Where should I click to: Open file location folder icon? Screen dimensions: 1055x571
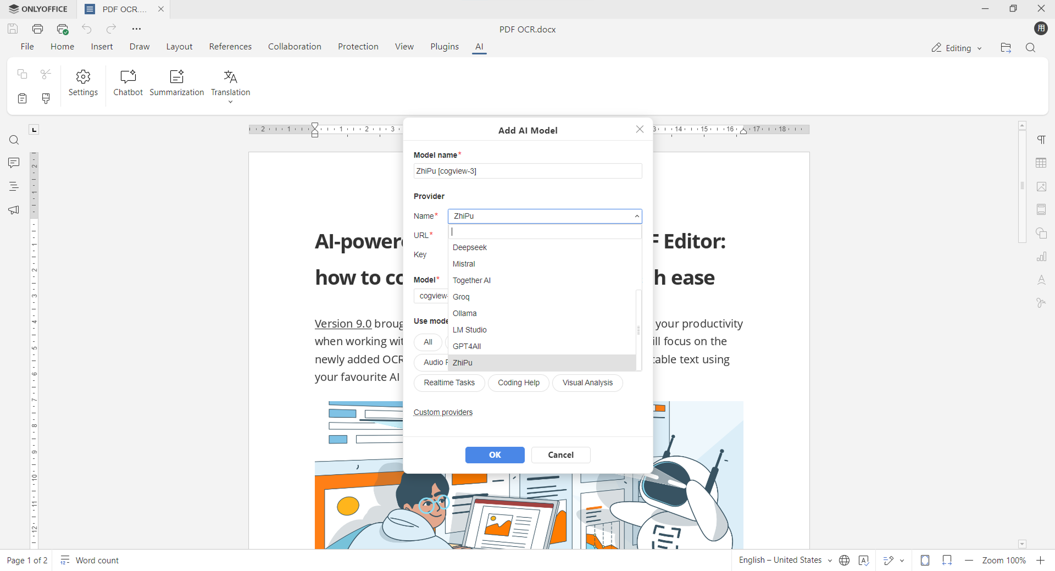pos(1006,48)
